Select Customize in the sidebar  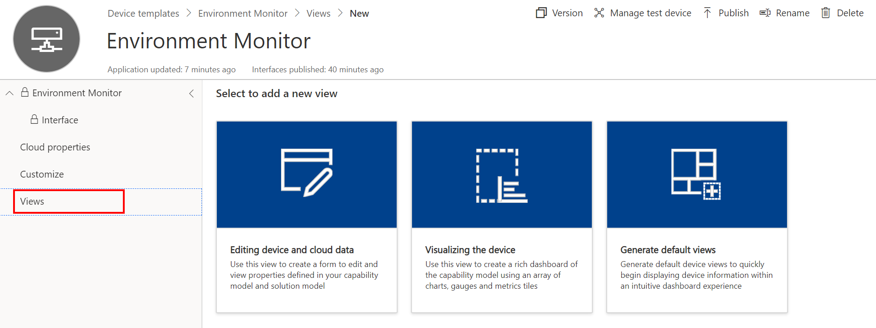point(42,174)
